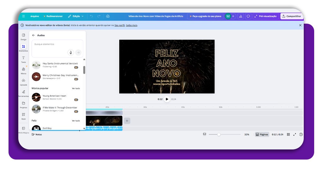Open the Redimensionar option
The image size is (323, 169).
(53, 16)
